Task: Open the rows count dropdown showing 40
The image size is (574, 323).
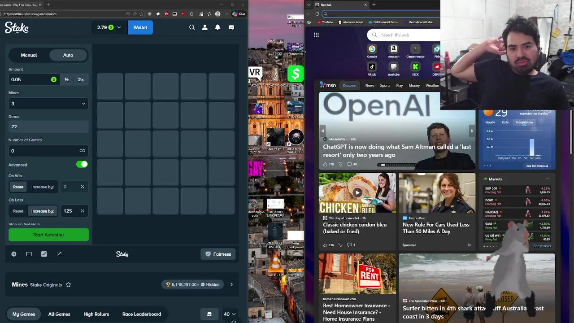Action: click(x=229, y=314)
